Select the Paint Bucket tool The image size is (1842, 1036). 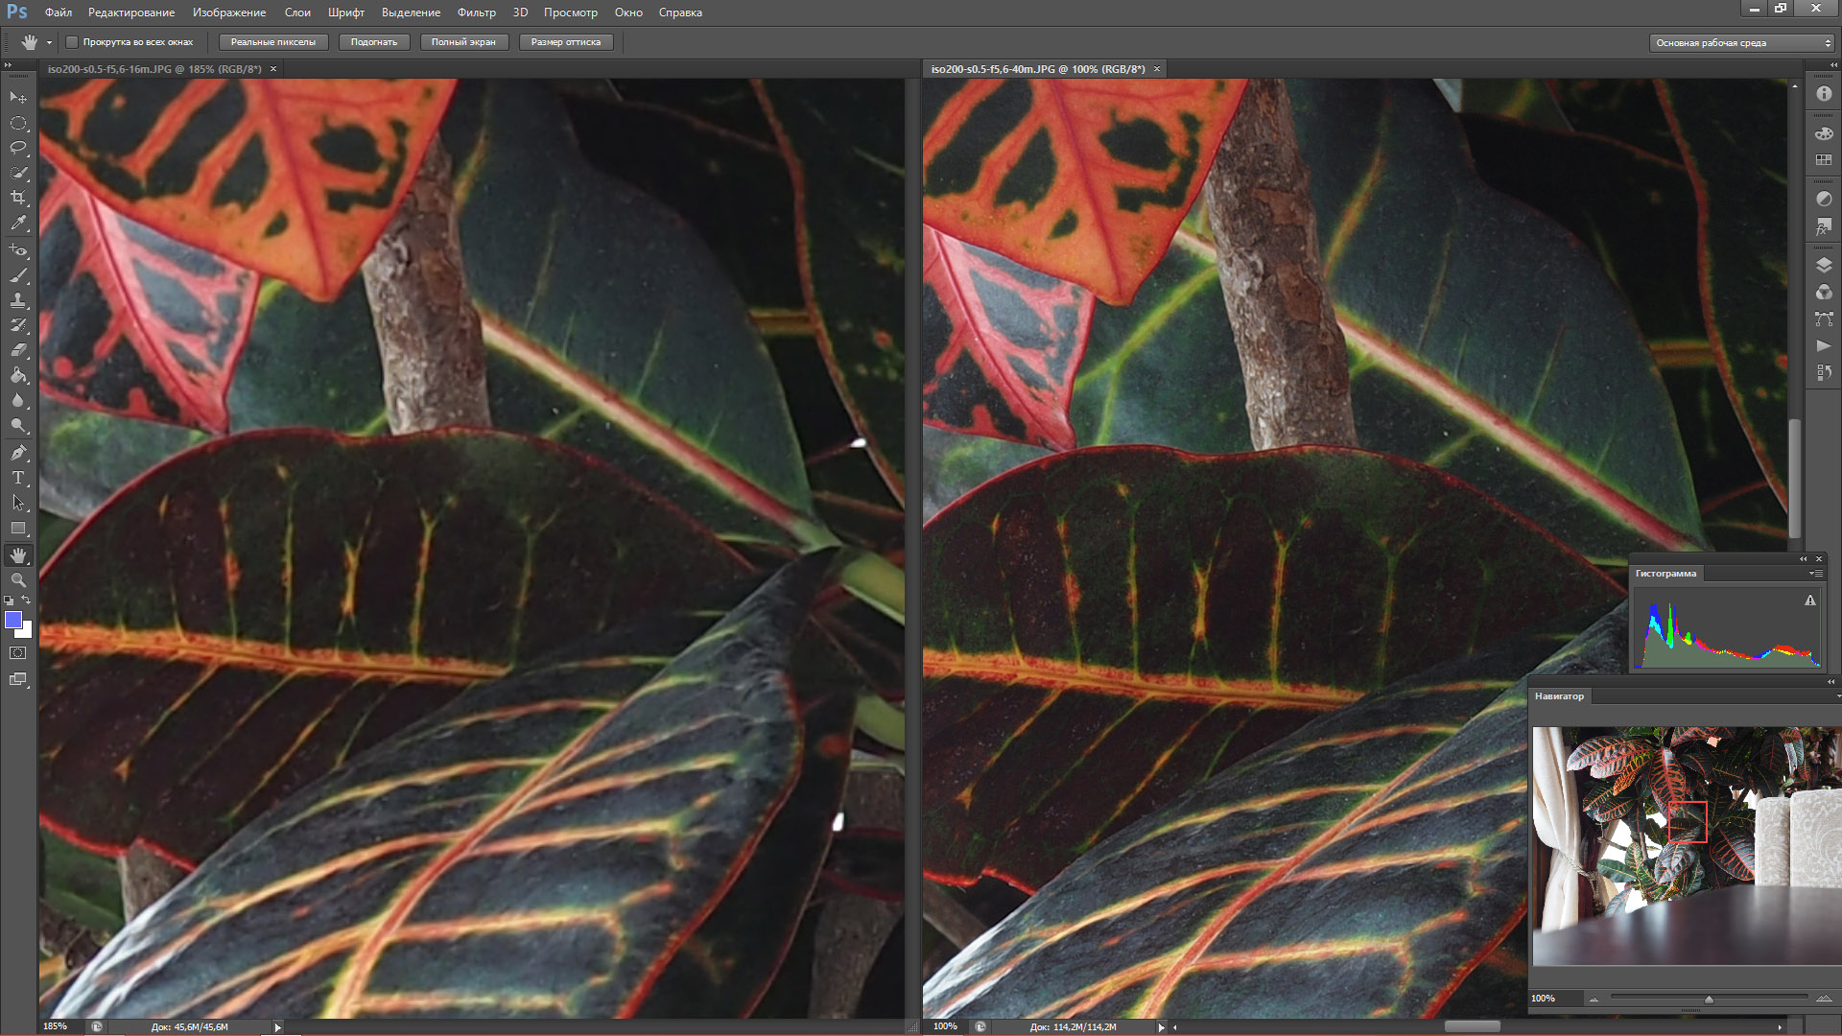coord(18,375)
